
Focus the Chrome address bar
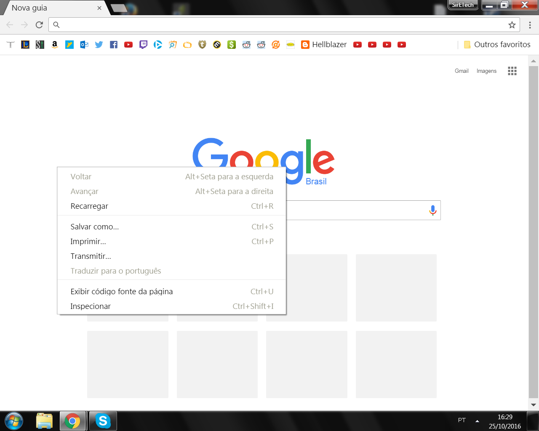point(284,25)
